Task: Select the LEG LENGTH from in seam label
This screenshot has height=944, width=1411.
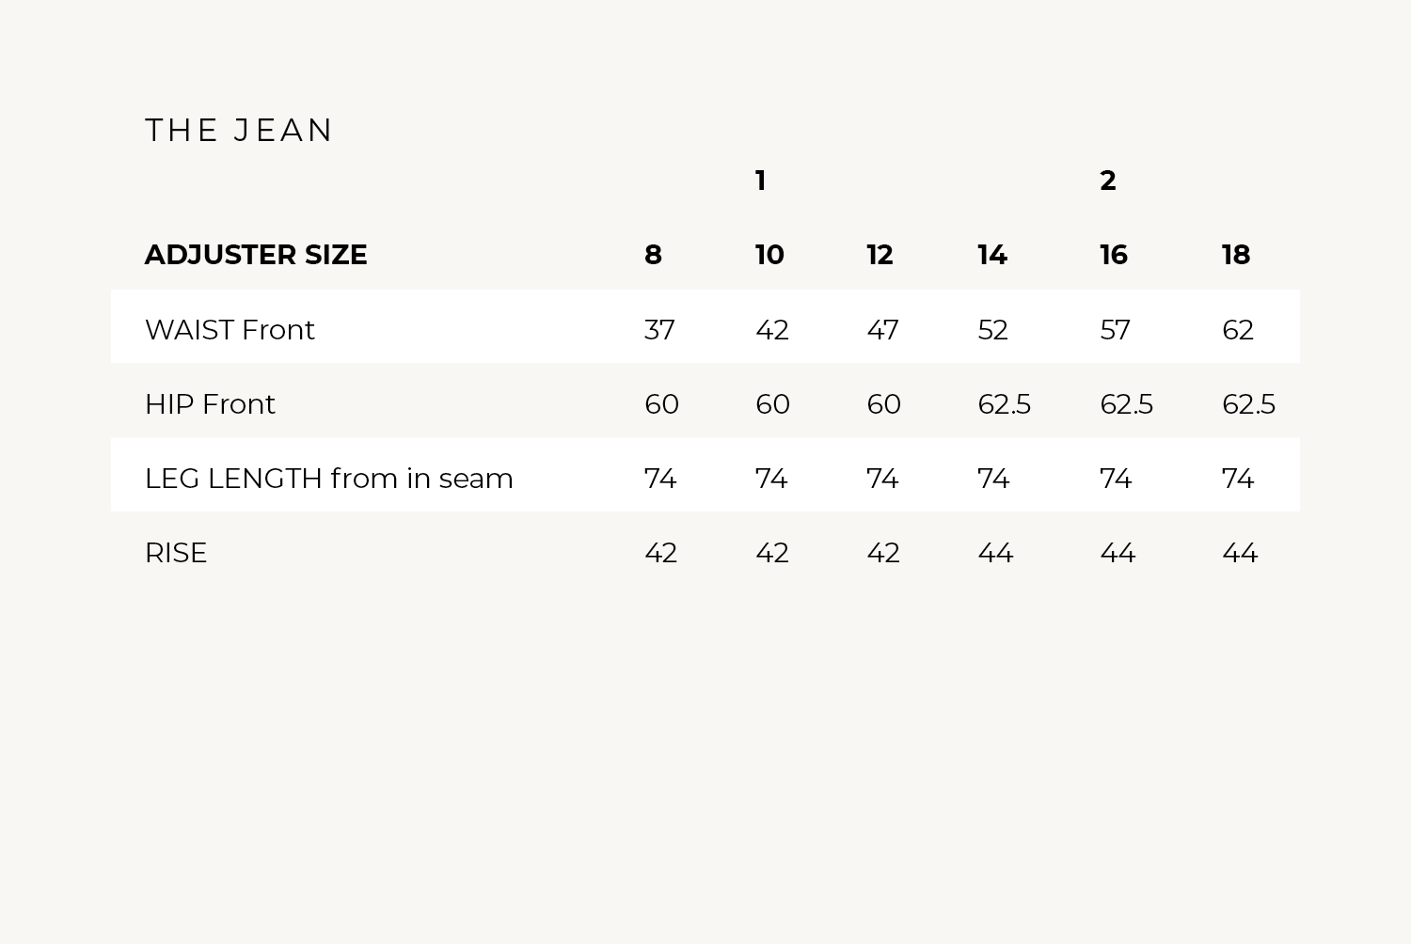Action: point(329,479)
